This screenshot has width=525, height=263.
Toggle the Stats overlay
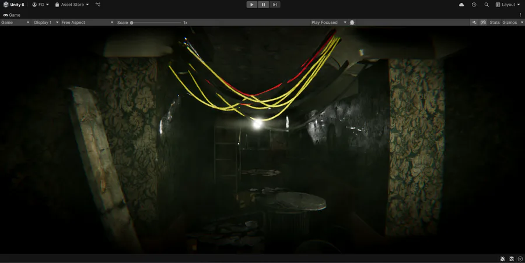(x=494, y=22)
